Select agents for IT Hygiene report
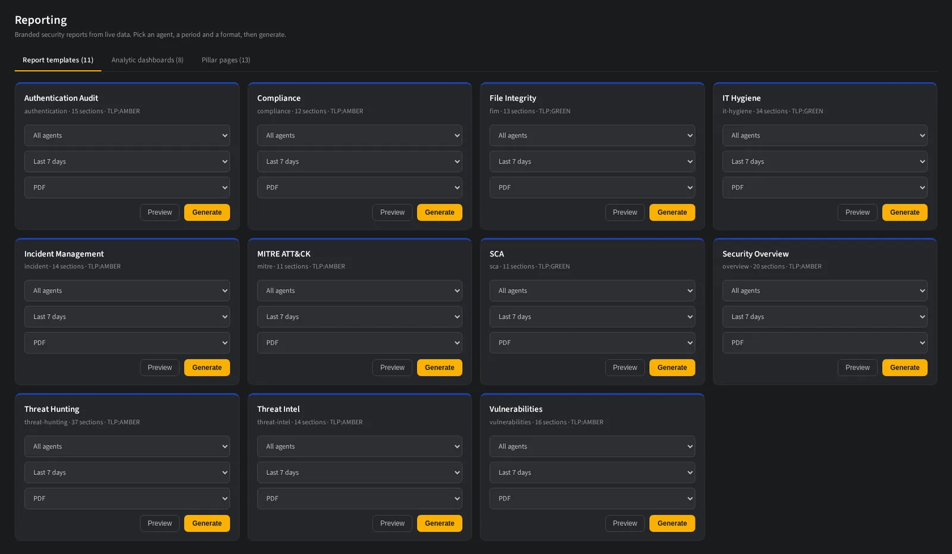This screenshot has width=952, height=554. [825, 136]
